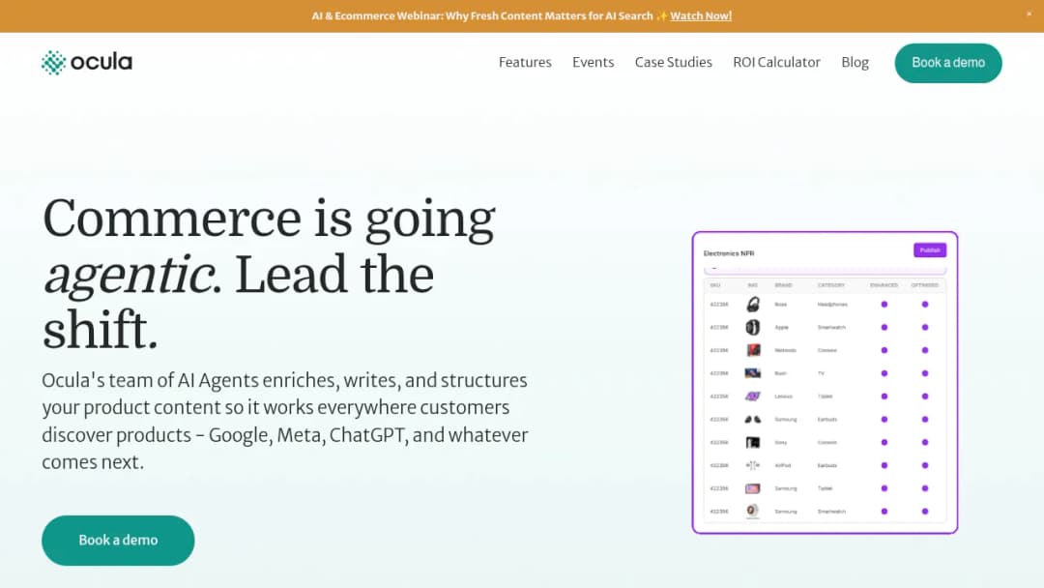This screenshot has width=1044, height=588.
Task: Visit the Blog section
Action: tap(855, 62)
